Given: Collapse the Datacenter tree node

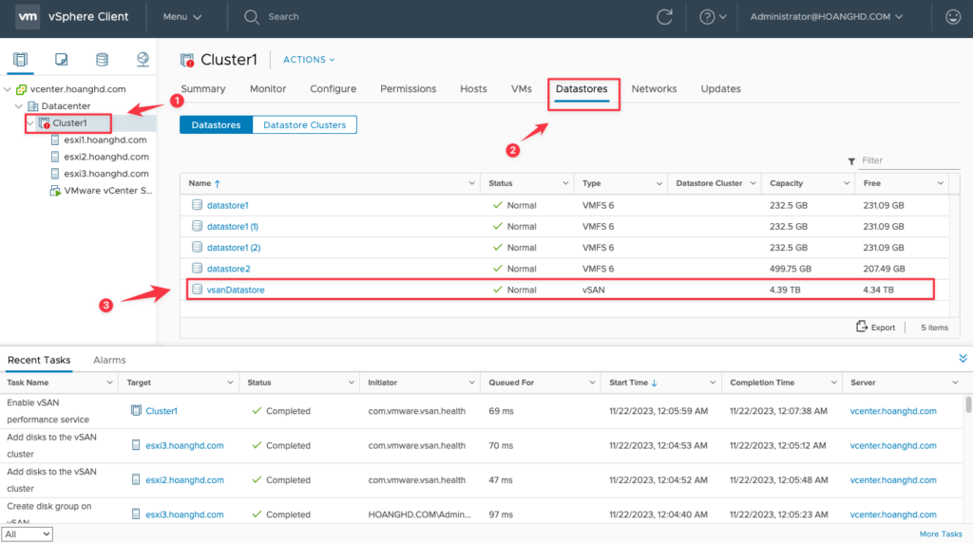Looking at the screenshot, I should pyautogui.click(x=19, y=106).
